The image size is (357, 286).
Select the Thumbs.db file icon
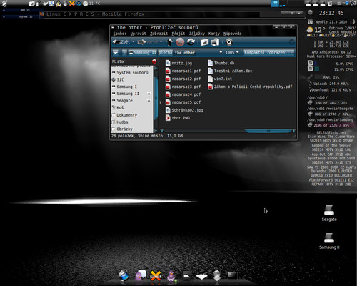tap(210, 63)
